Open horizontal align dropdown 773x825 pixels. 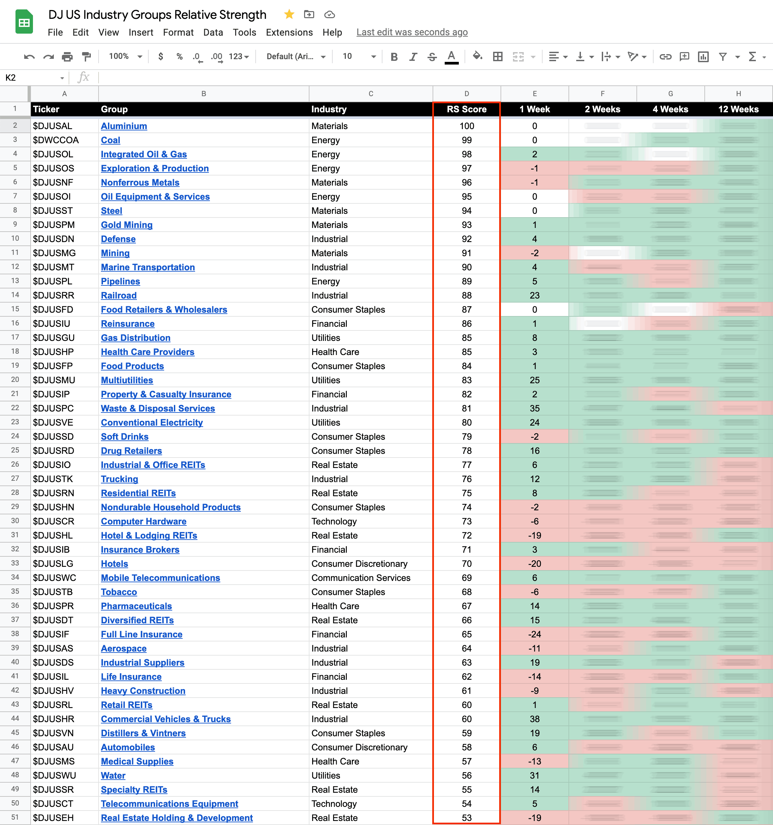[x=558, y=56]
